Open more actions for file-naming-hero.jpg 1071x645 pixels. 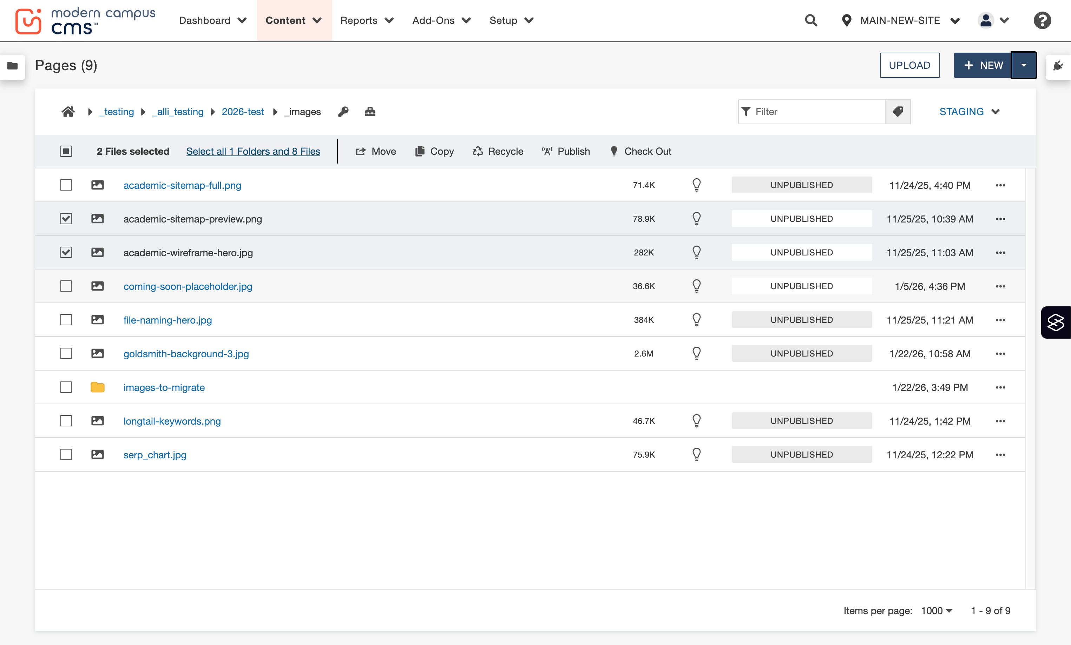(1000, 320)
